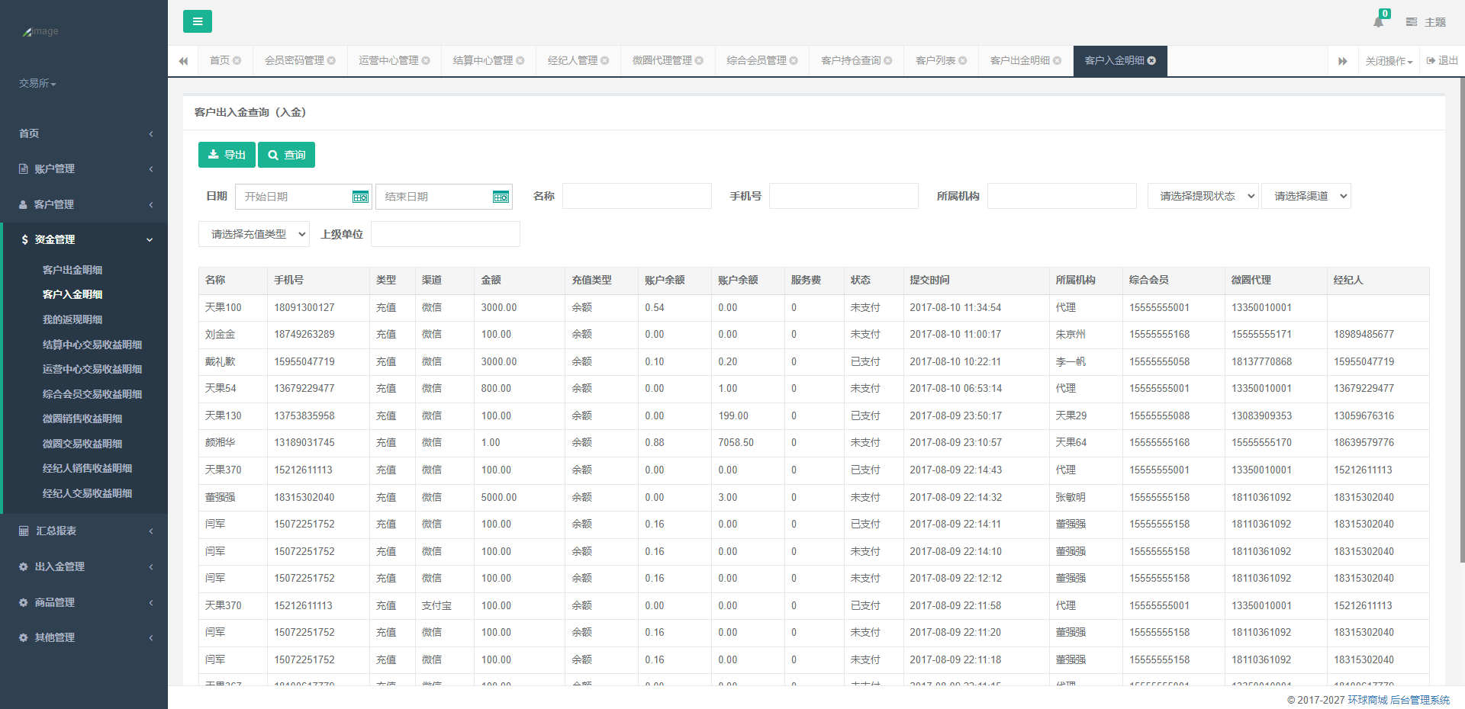1465x709 pixels.
Task: Open the 主题 theme switcher
Action: click(1426, 22)
